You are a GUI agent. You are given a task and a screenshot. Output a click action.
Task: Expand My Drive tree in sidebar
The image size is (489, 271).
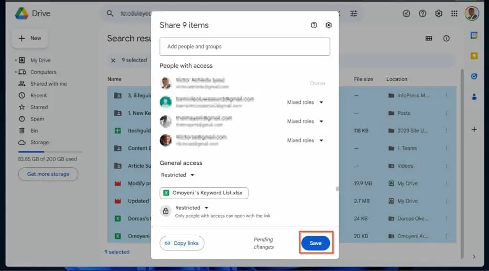16,60
